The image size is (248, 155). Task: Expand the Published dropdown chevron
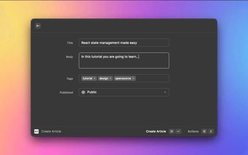[x=165, y=92]
